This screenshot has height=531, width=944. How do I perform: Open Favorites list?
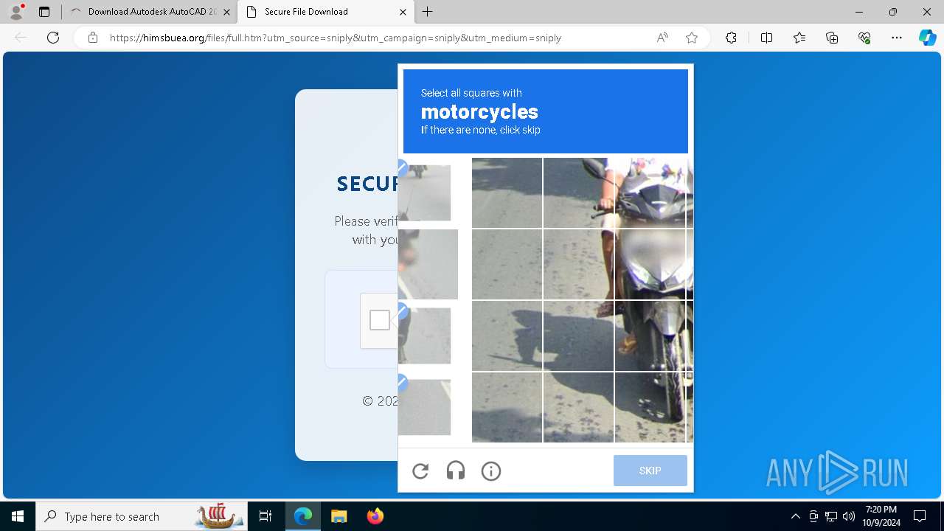click(x=799, y=38)
